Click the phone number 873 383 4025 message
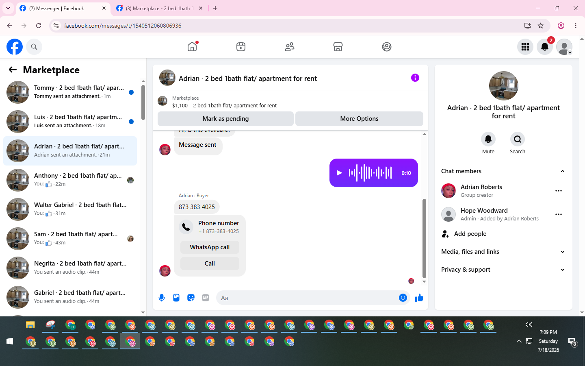Viewport: 585px width, 366px height. pos(197,207)
